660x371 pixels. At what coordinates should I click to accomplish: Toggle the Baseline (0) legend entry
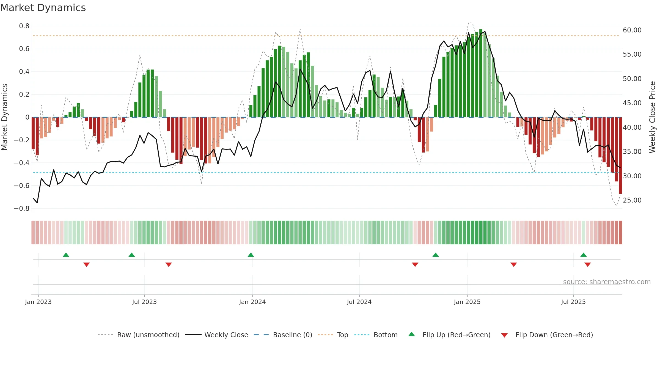pos(283,335)
